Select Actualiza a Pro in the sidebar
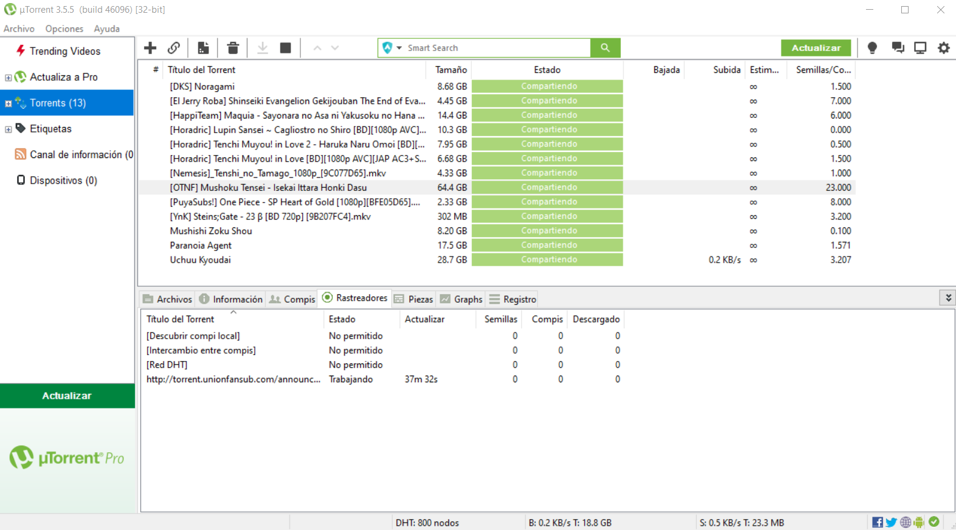 pos(64,77)
